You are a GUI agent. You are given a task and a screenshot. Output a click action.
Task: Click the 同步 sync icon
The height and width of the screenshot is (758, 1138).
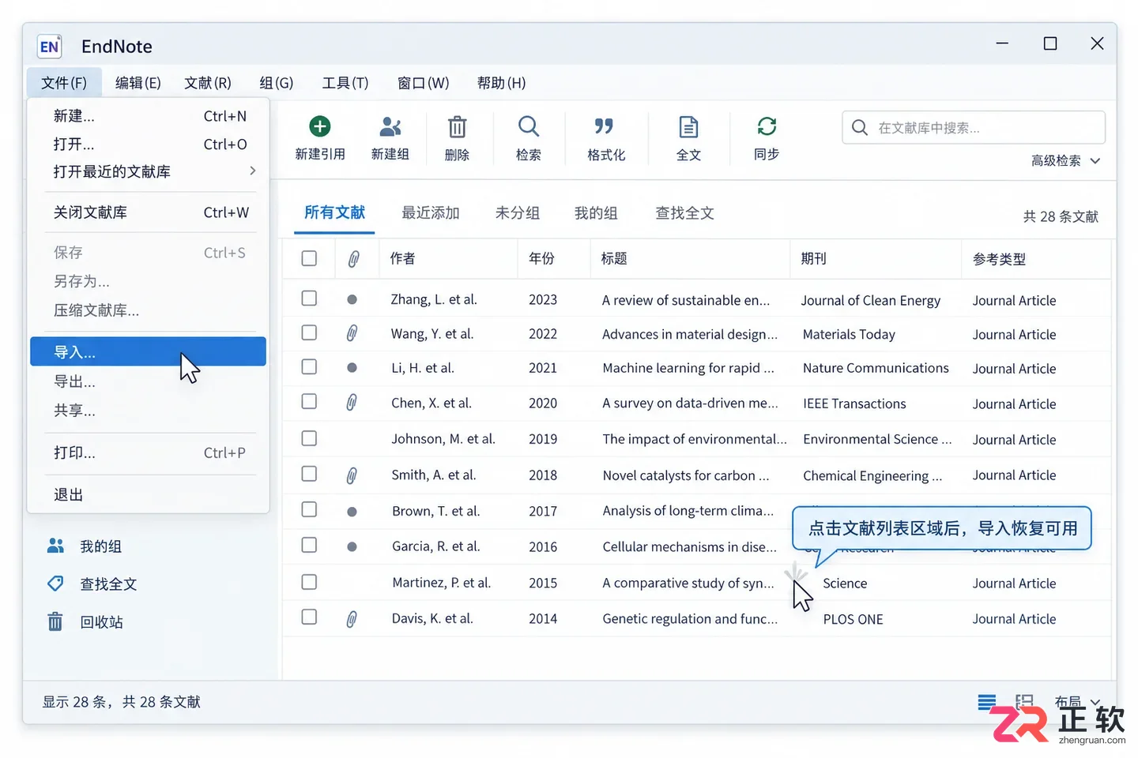(x=767, y=126)
